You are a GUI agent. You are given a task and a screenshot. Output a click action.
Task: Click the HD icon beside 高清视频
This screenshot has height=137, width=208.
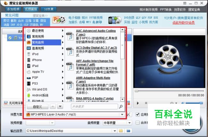point(29,48)
